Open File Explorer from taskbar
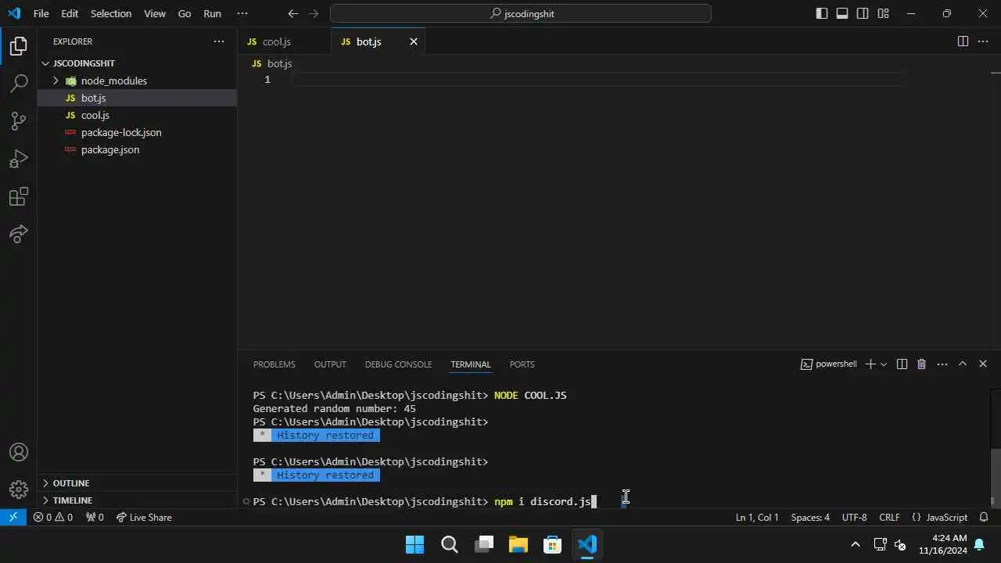The image size is (1001, 563). pyautogui.click(x=518, y=544)
